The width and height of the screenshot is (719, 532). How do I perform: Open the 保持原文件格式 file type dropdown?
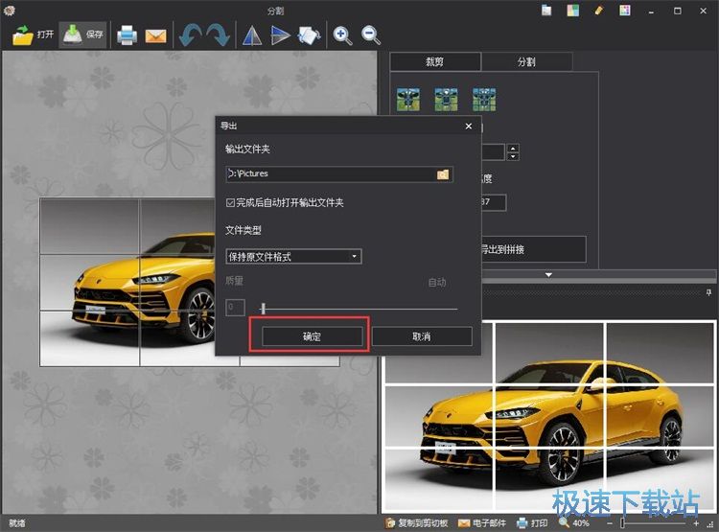coord(293,256)
